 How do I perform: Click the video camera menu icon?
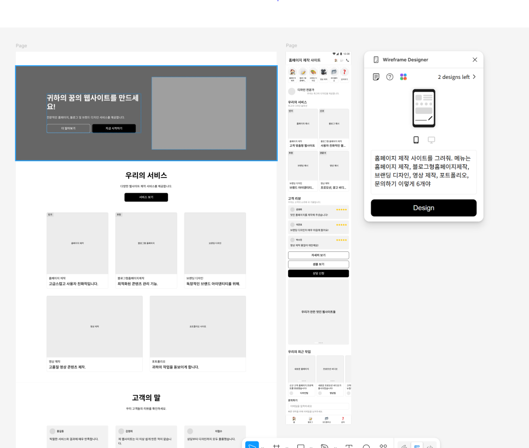coord(324,72)
